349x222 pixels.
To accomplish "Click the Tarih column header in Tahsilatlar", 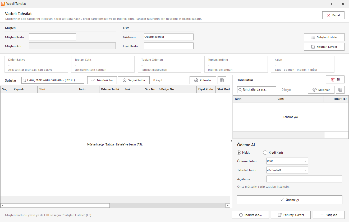I will 254,99.
